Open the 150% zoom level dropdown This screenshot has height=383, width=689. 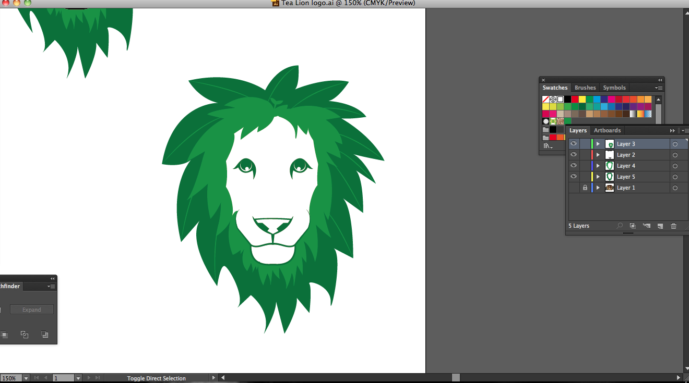coord(26,378)
